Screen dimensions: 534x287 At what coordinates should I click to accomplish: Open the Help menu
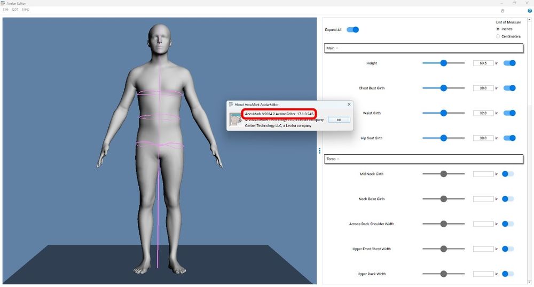[x=26, y=10]
